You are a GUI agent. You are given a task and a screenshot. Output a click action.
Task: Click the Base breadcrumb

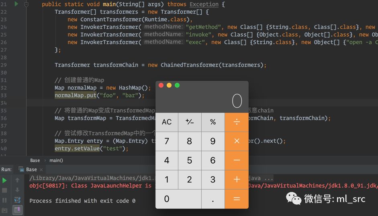(x=35, y=160)
